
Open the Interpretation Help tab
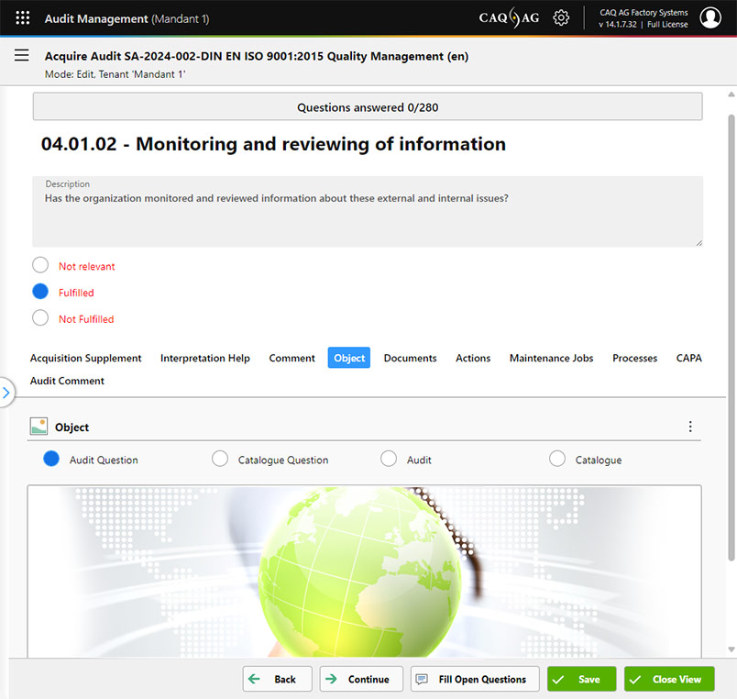point(204,358)
